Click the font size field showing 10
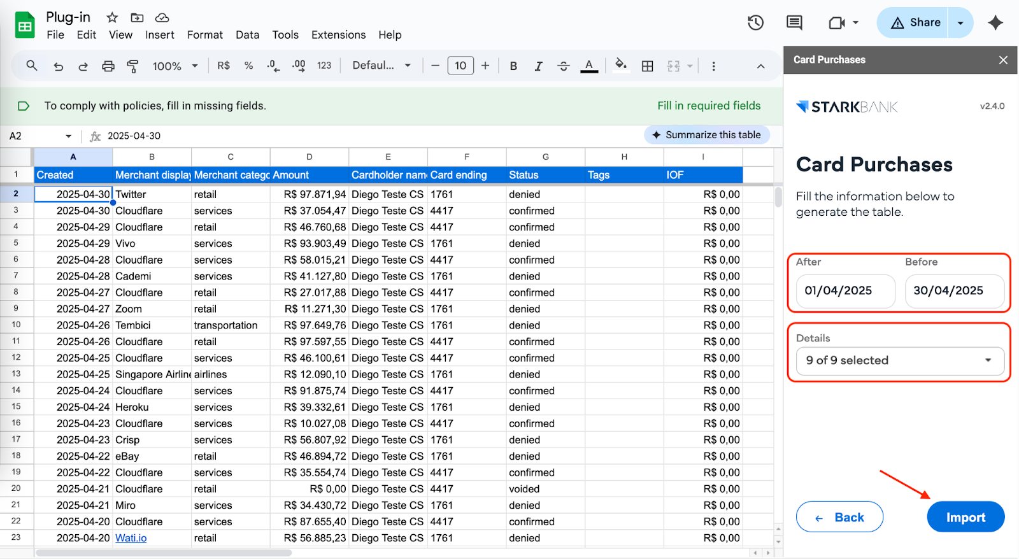This screenshot has height=559, width=1019. [x=460, y=66]
